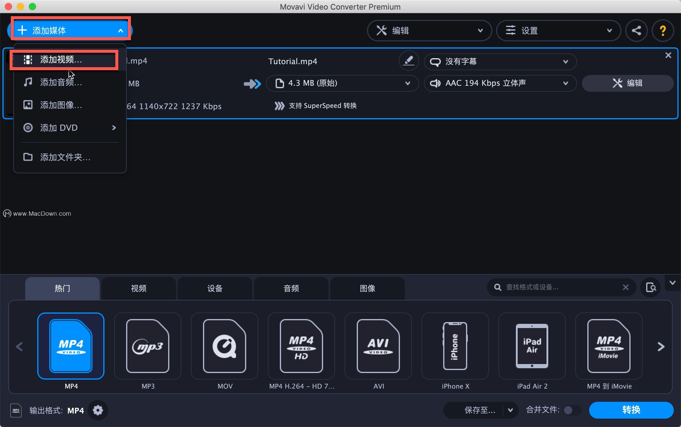This screenshot has width=681, height=427.
Task: Rename output file with pencil icon
Action: tap(408, 61)
